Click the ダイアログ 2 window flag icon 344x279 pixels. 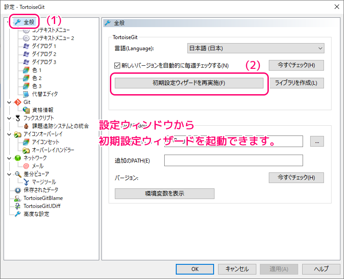pyautogui.click(x=26, y=54)
